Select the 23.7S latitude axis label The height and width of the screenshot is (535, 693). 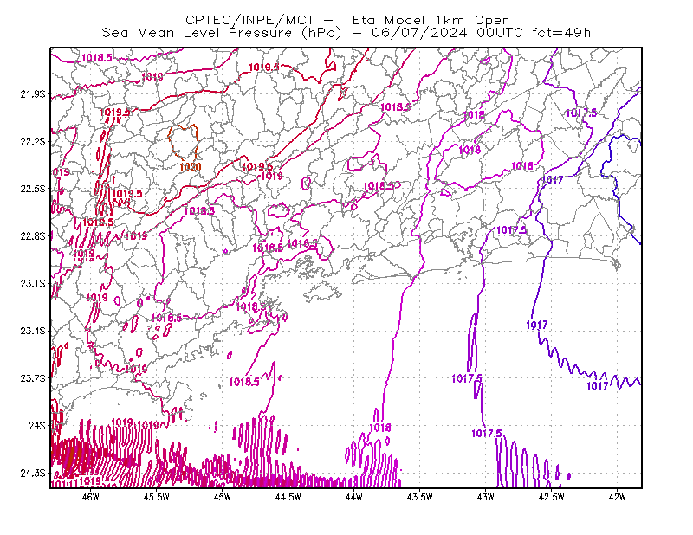[33, 378]
